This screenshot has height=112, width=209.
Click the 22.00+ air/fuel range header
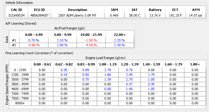click(x=120, y=35)
